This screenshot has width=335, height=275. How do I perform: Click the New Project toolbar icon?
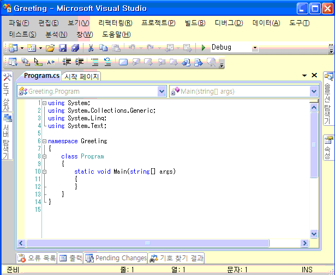click(x=13, y=48)
